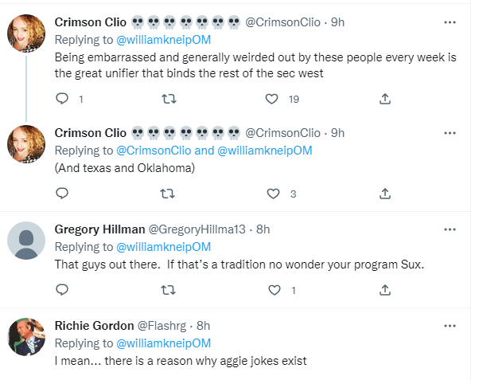This screenshot has height=380, width=483.
Task: Open @williamkneipOM link in Richie Gordon's reply
Action: pyautogui.click(x=163, y=343)
